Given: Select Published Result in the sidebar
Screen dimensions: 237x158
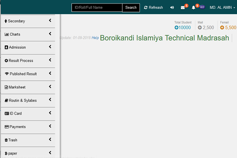Looking at the screenshot, I should click(x=23, y=74).
